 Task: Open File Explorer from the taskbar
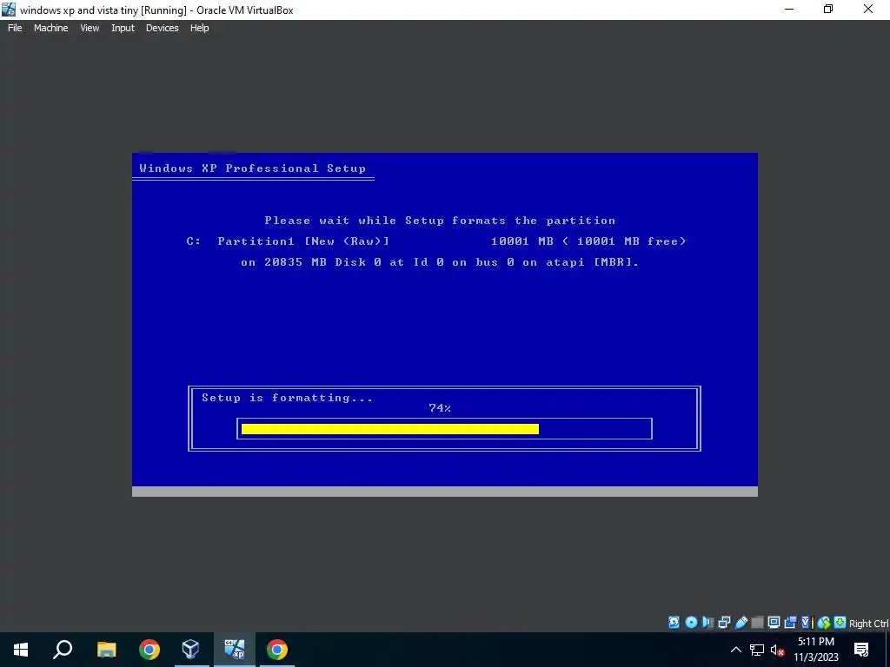[106, 650]
